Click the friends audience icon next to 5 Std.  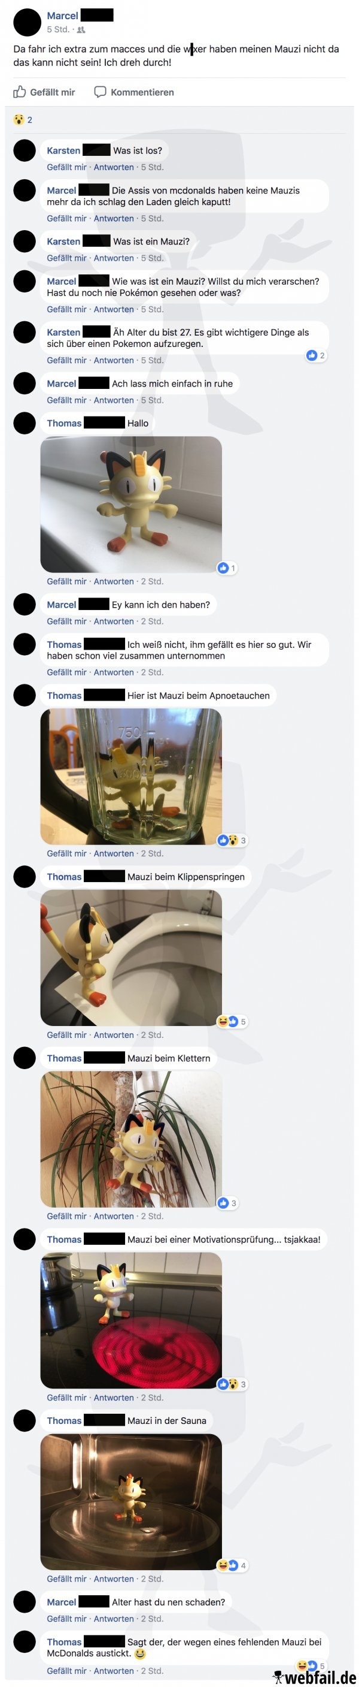click(x=81, y=29)
